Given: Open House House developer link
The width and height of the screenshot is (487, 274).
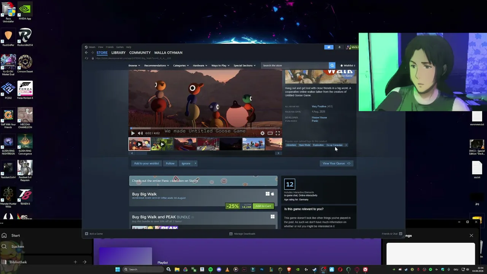Looking at the screenshot, I should point(319,118).
